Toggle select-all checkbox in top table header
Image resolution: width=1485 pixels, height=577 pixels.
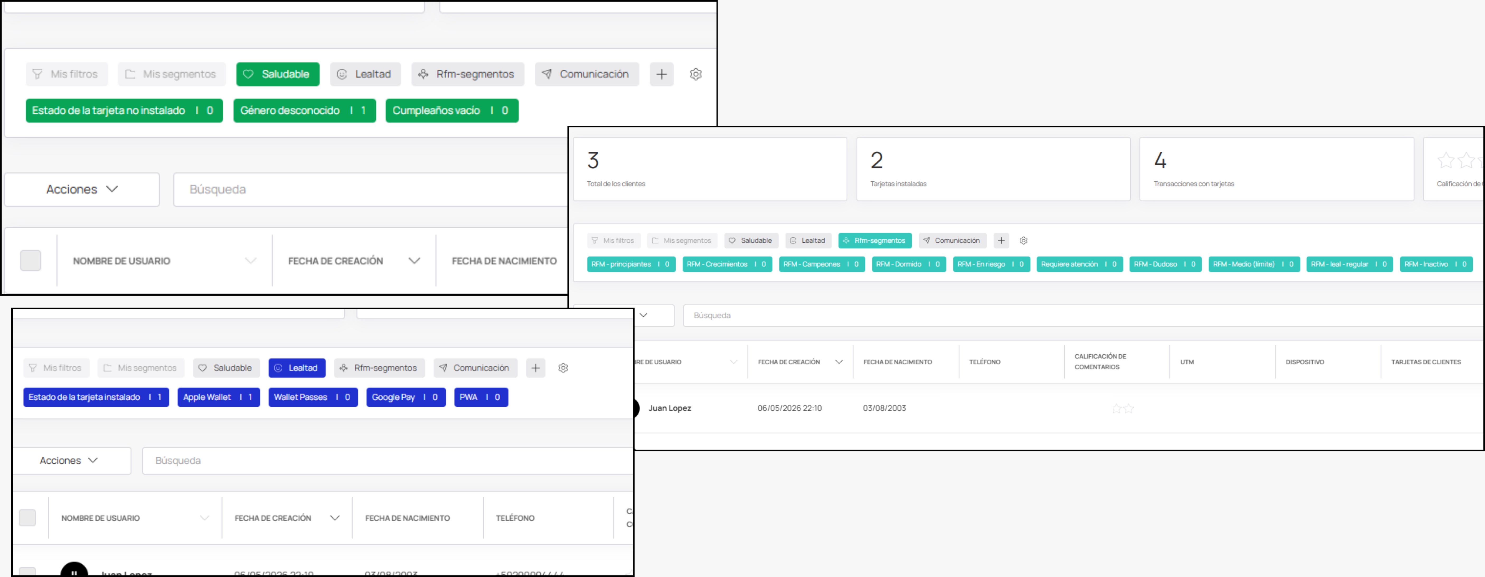point(31,261)
